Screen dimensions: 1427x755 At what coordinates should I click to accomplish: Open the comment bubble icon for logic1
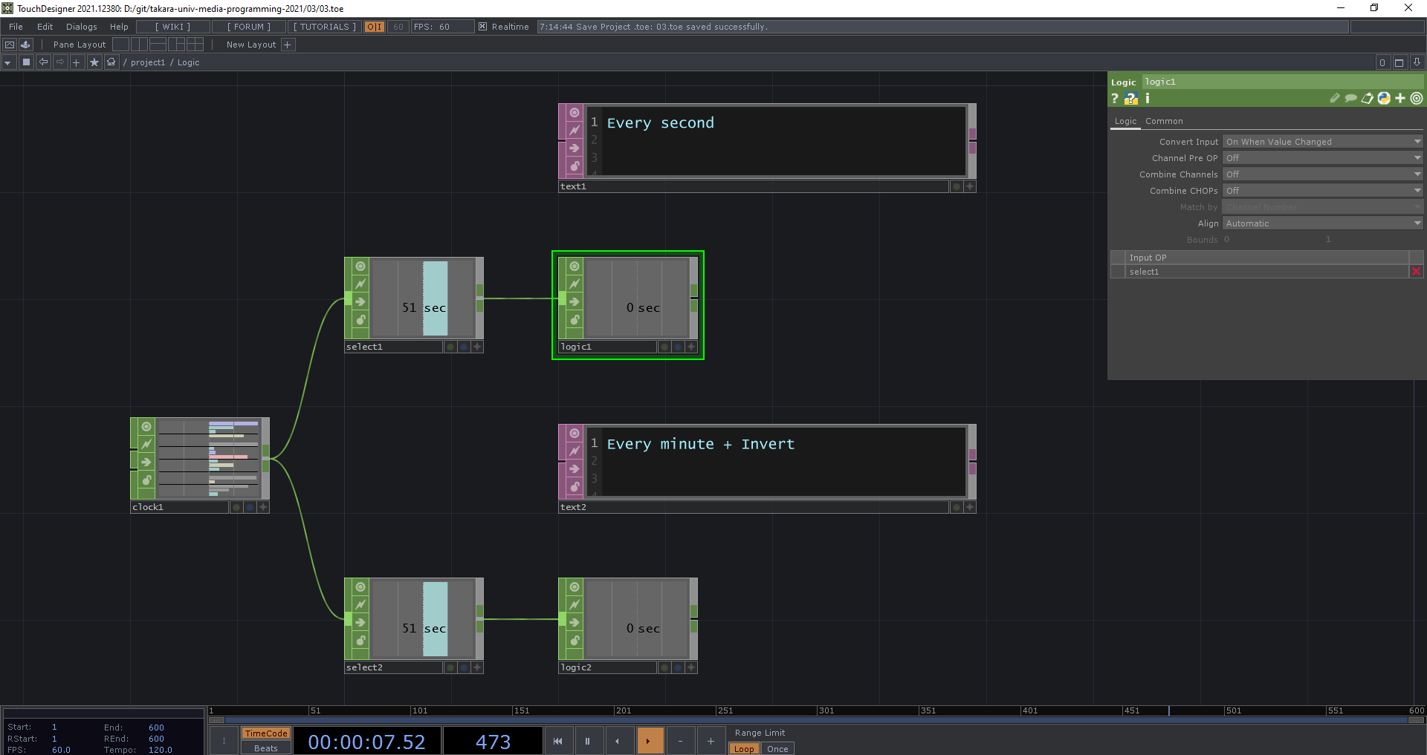pos(1350,98)
